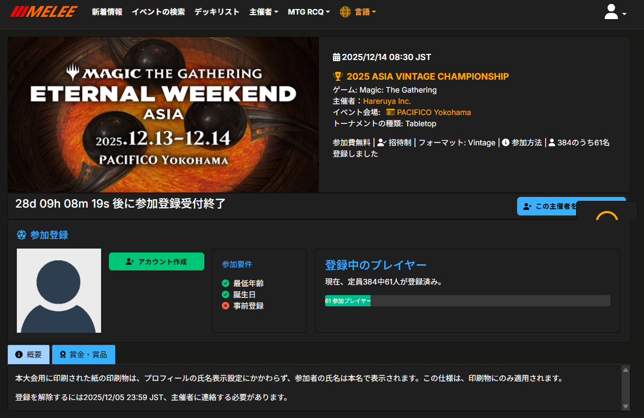Click the globe language icon
Viewport: 644px width, 418px height.
pyautogui.click(x=345, y=12)
